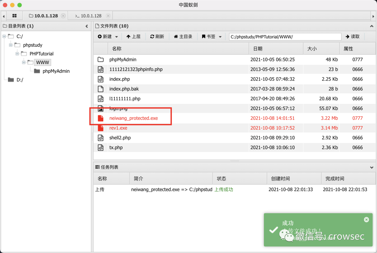377x253 pixels.
Task: Collapse the phpstudy tree node
Action: [10, 45]
